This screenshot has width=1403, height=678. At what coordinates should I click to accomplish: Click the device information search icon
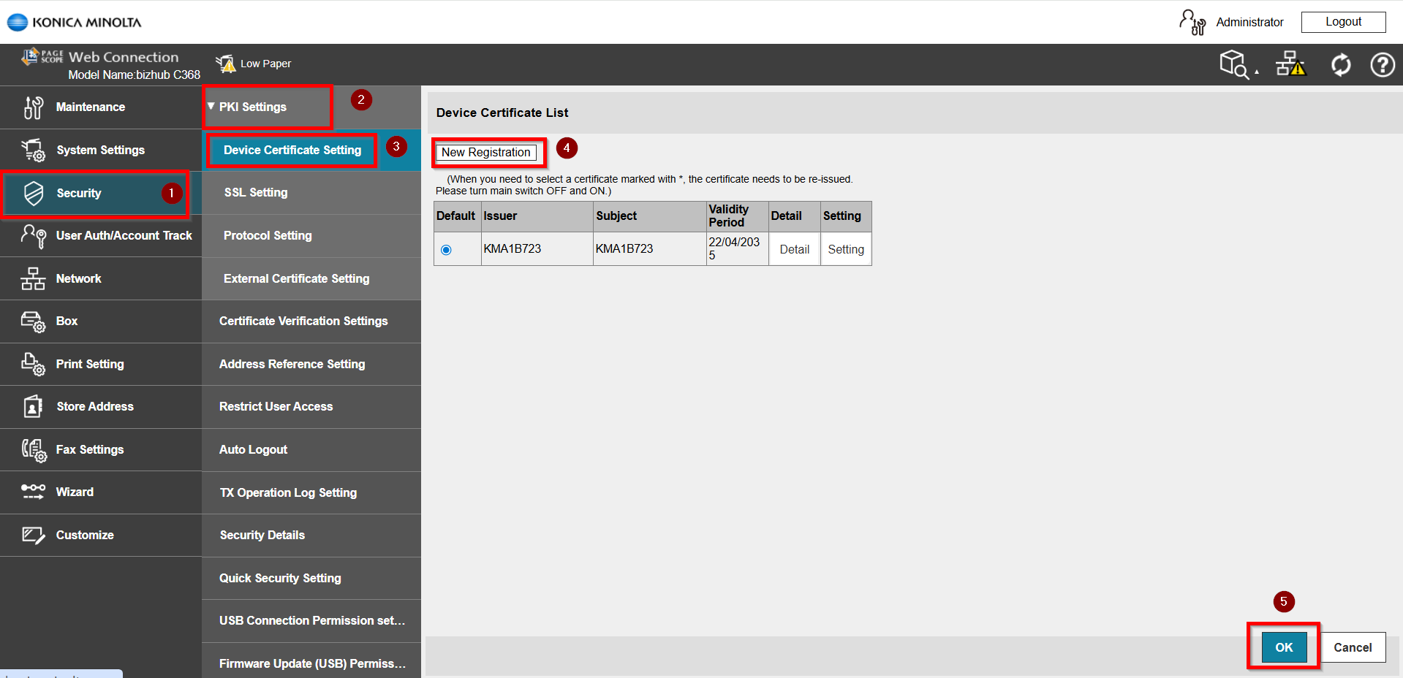point(1234,64)
